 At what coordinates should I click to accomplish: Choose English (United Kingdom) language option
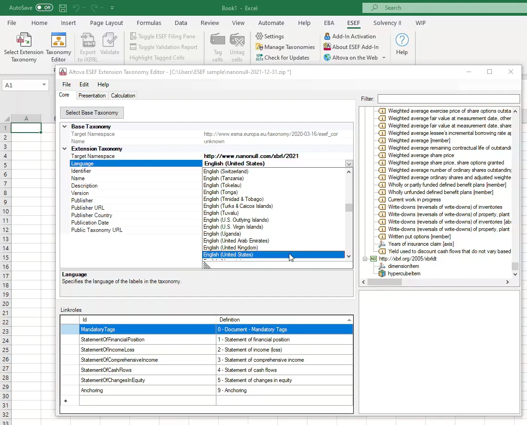tap(274, 248)
